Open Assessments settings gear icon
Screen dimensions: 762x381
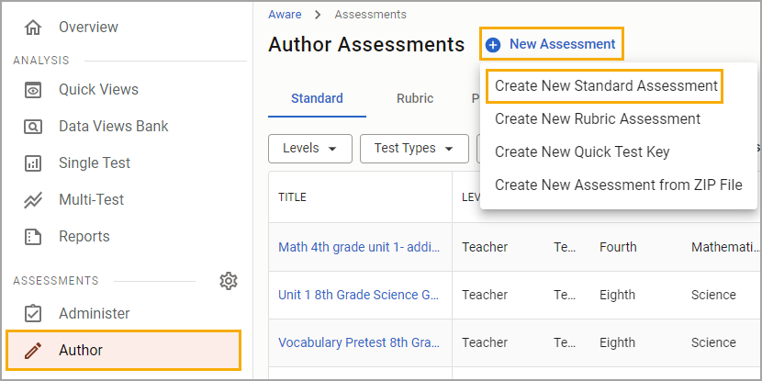229,281
